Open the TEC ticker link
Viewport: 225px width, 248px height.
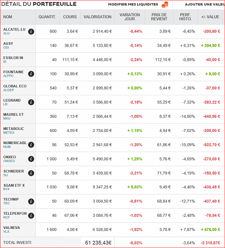click(7, 203)
